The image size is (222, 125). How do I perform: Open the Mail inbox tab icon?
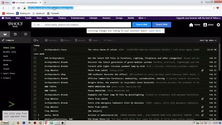click(5, 34)
